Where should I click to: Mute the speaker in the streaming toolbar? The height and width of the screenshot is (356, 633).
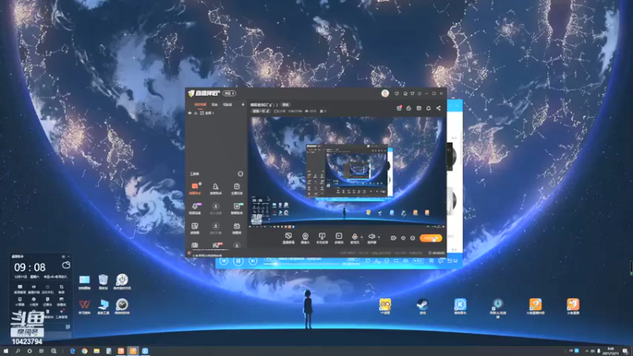371,237
